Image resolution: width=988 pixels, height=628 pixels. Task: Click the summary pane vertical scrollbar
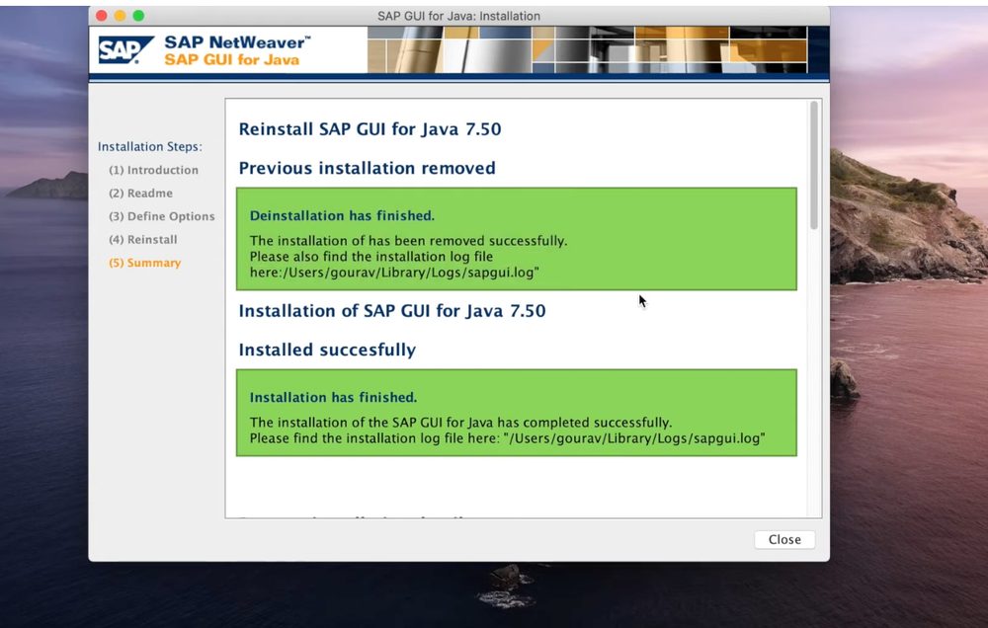tap(814, 166)
